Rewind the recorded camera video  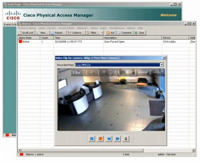pyautogui.click(x=109, y=139)
